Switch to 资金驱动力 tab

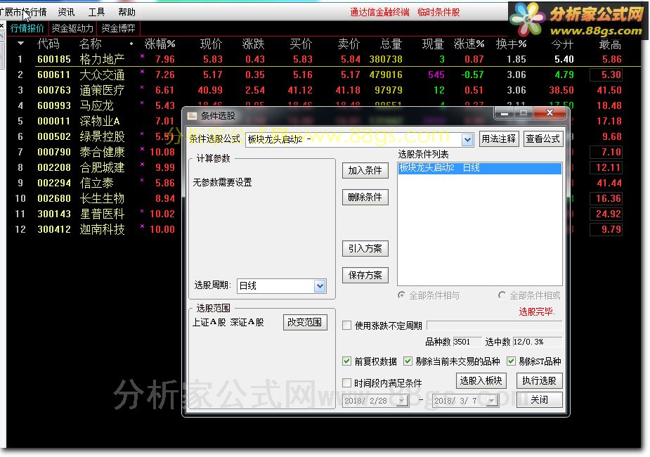point(72,29)
